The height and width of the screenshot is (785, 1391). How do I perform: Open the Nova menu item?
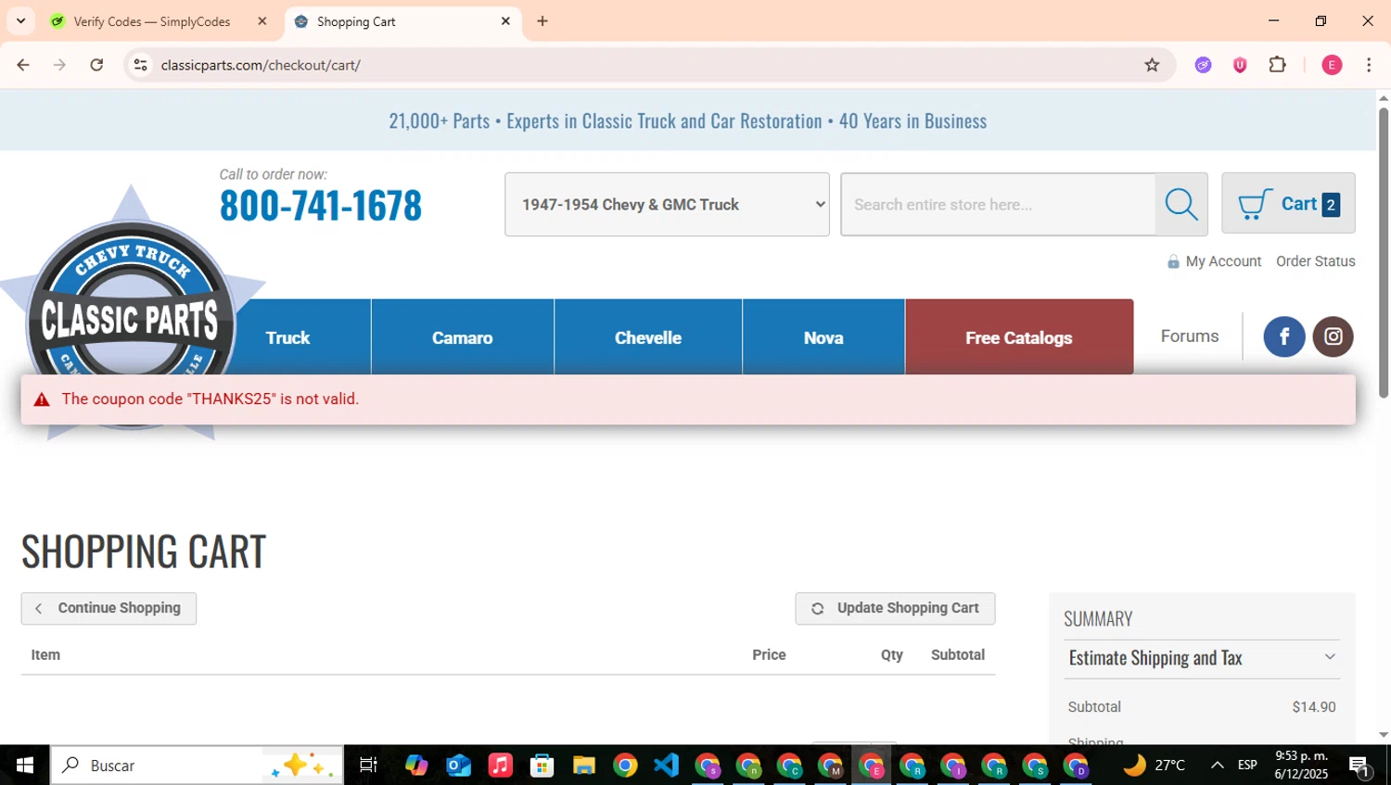[x=823, y=337]
